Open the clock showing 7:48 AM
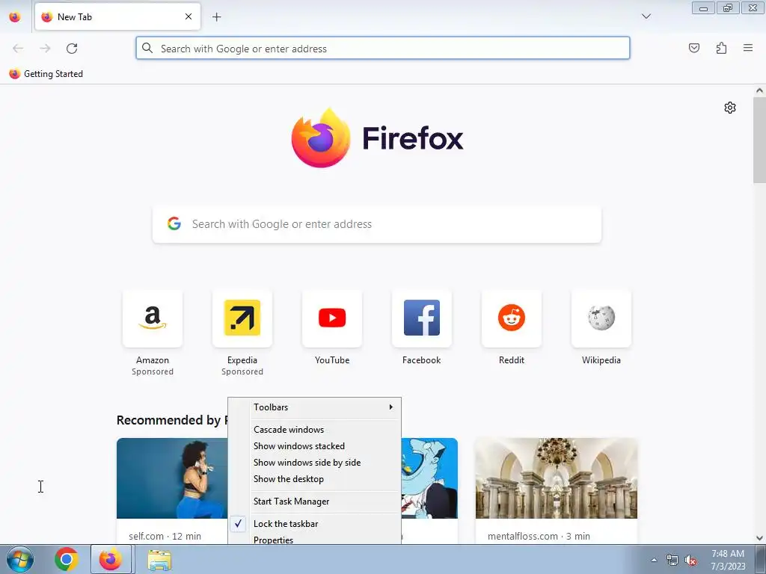 728,559
